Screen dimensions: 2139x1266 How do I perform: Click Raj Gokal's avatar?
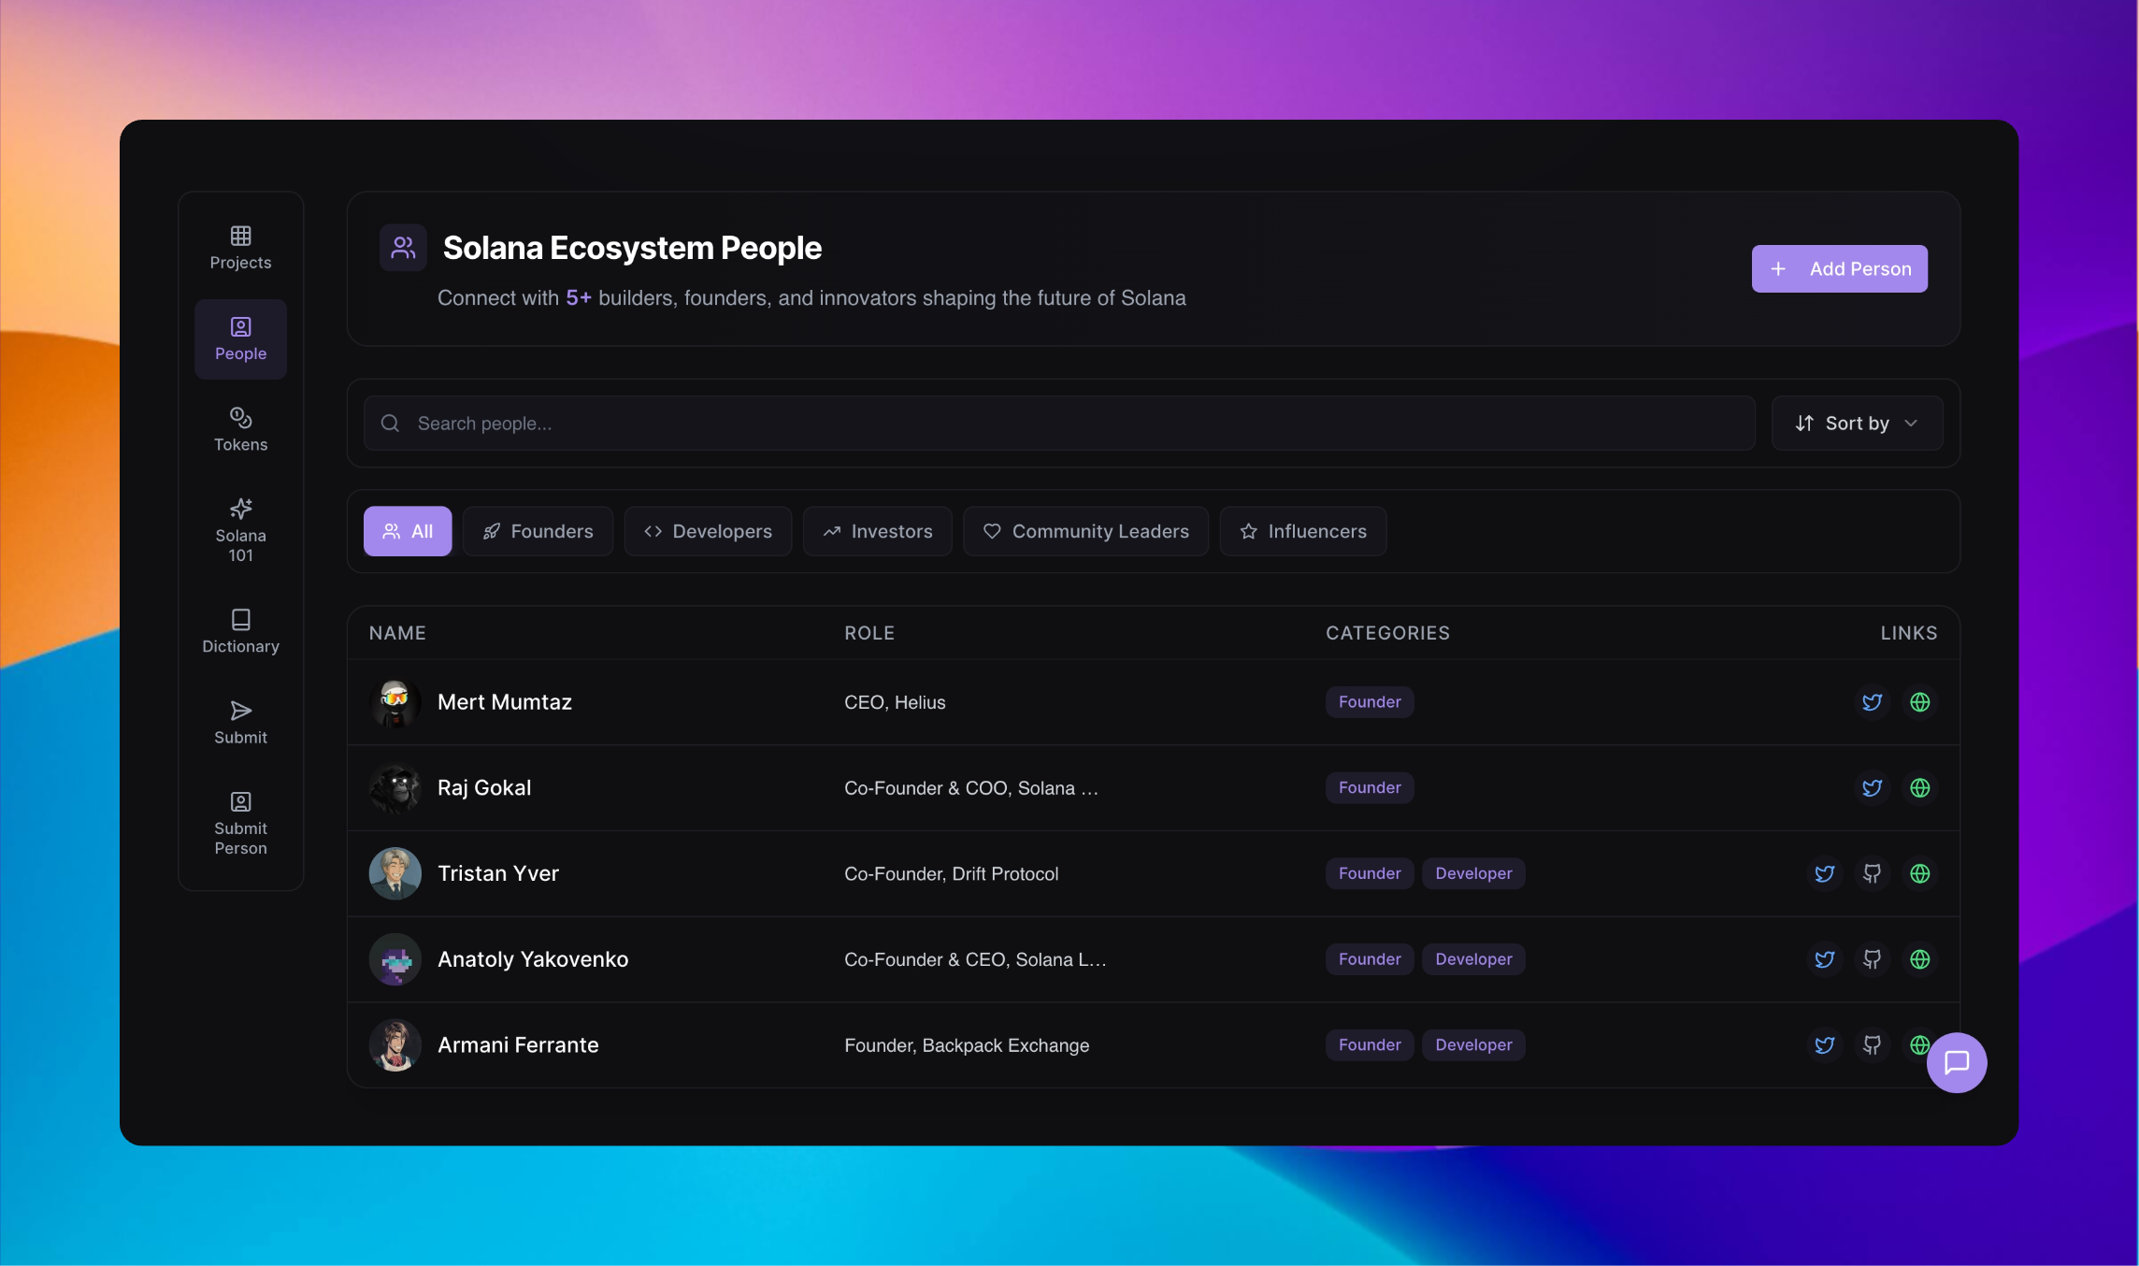pos(395,788)
